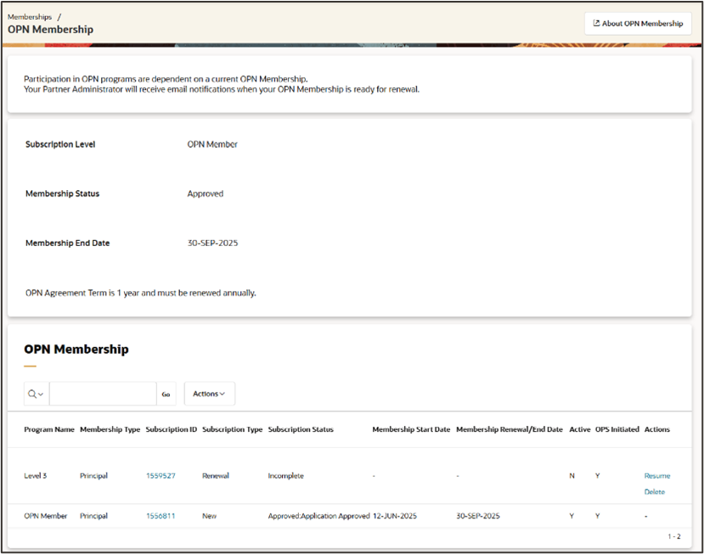The height and width of the screenshot is (554, 704).
Task: Click 'Principal' in the OPN Member row
Action: click(93, 516)
